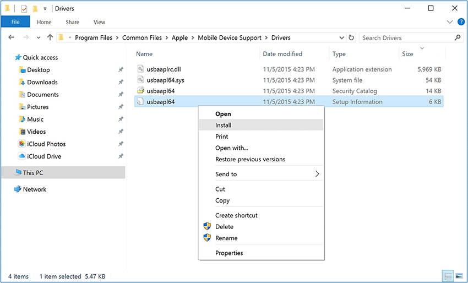468x283 pixels.
Task: Click the blue File button
Action: click(15, 22)
